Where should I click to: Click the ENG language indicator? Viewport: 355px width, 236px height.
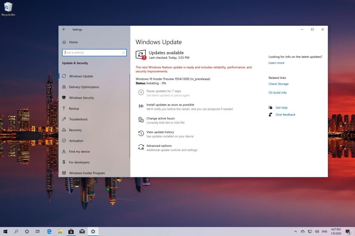pyautogui.click(x=324, y=231)
